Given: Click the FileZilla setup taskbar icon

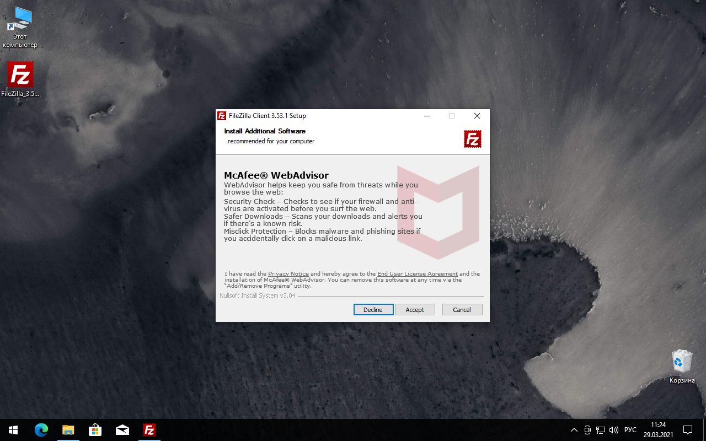Looking at the screenshot, I should tap(149, 430).
